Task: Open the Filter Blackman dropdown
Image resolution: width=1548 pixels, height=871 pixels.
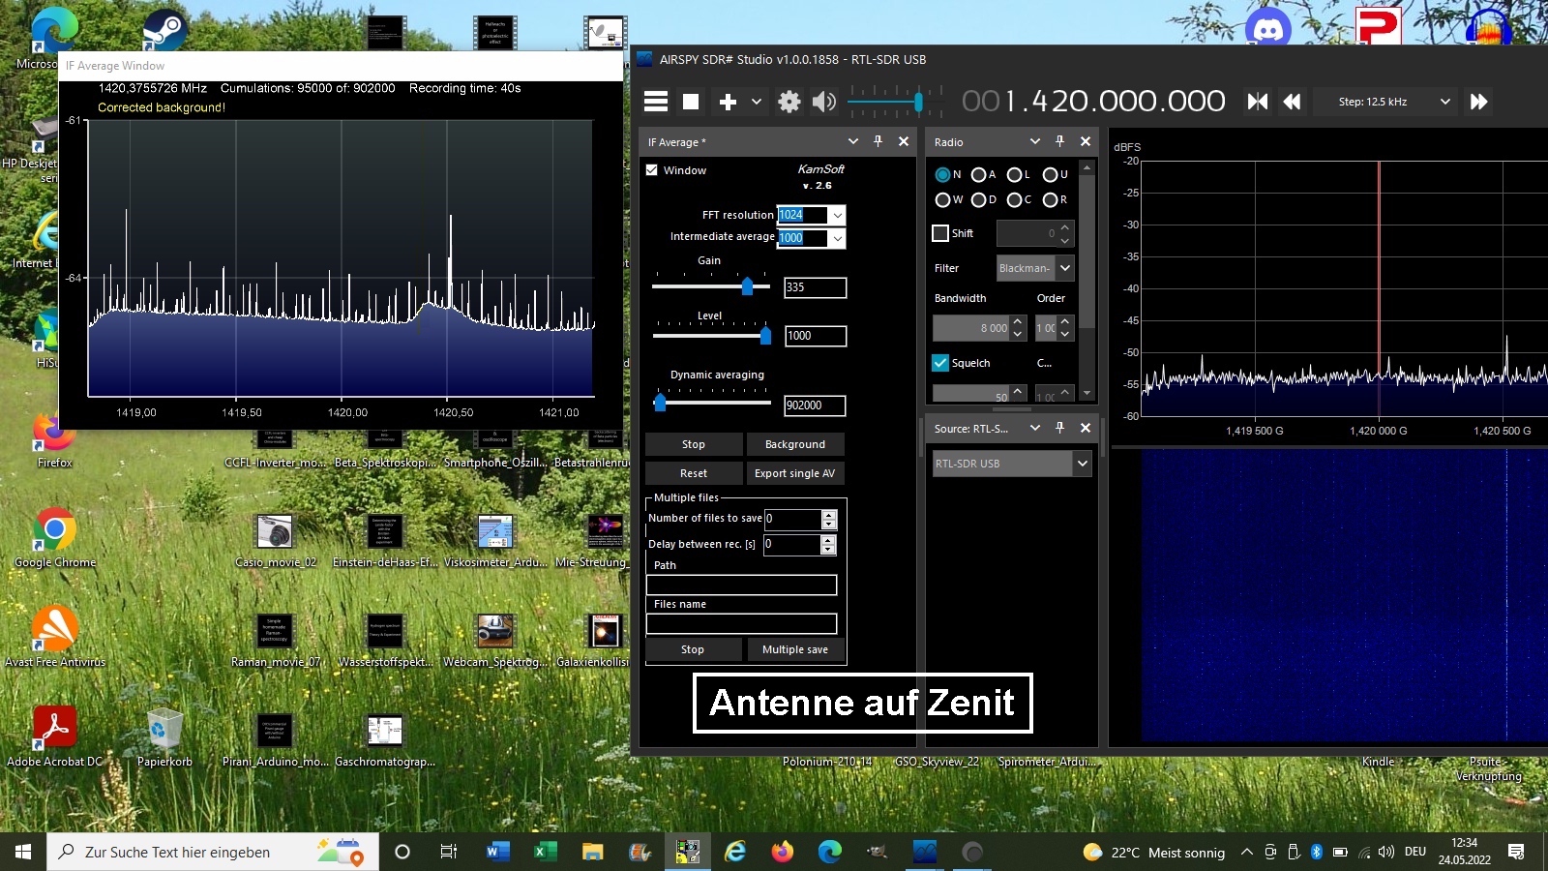Action: tap(1035, 268)
